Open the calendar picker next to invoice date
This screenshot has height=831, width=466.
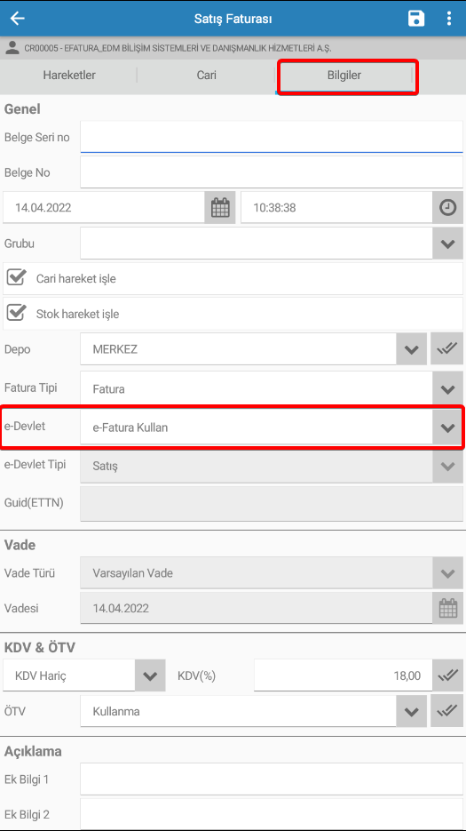click(x=220, y=207)
